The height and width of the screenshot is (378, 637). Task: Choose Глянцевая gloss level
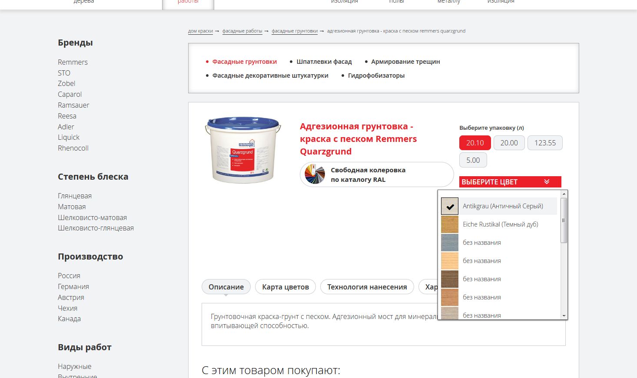coord(75,196)
